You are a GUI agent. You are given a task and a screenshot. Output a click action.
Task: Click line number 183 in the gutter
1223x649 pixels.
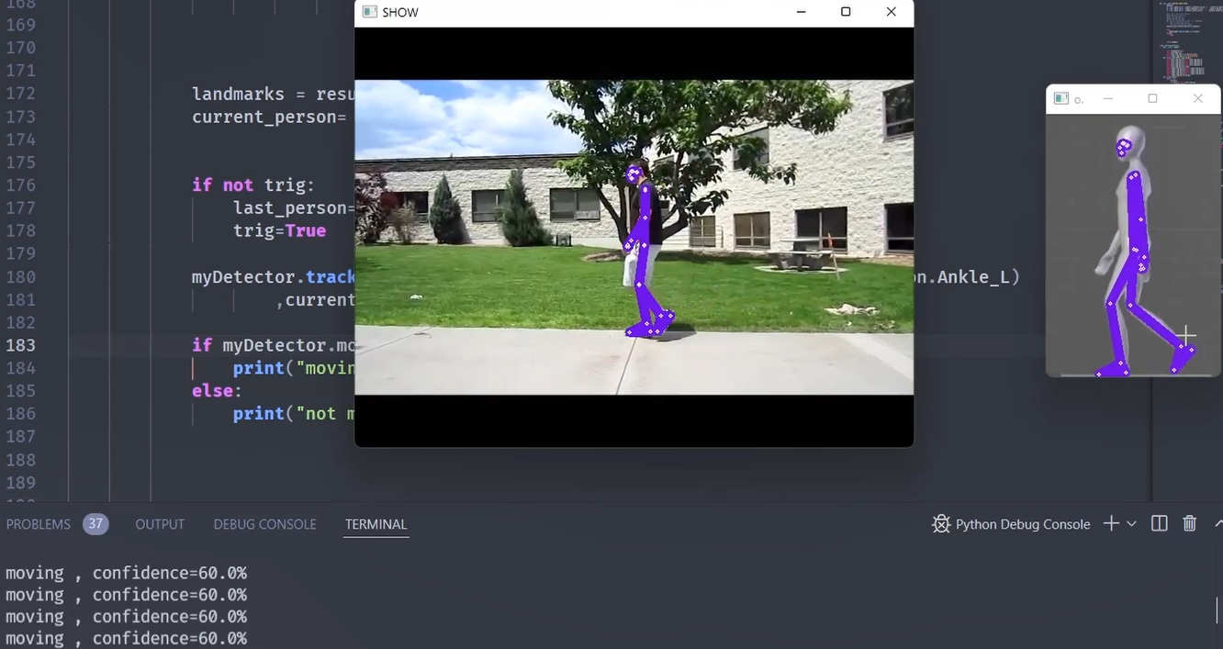coord(21,345)
